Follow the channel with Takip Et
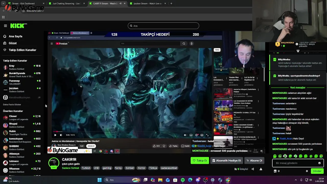This screenshot has height=184, width=327. (200, 160)
